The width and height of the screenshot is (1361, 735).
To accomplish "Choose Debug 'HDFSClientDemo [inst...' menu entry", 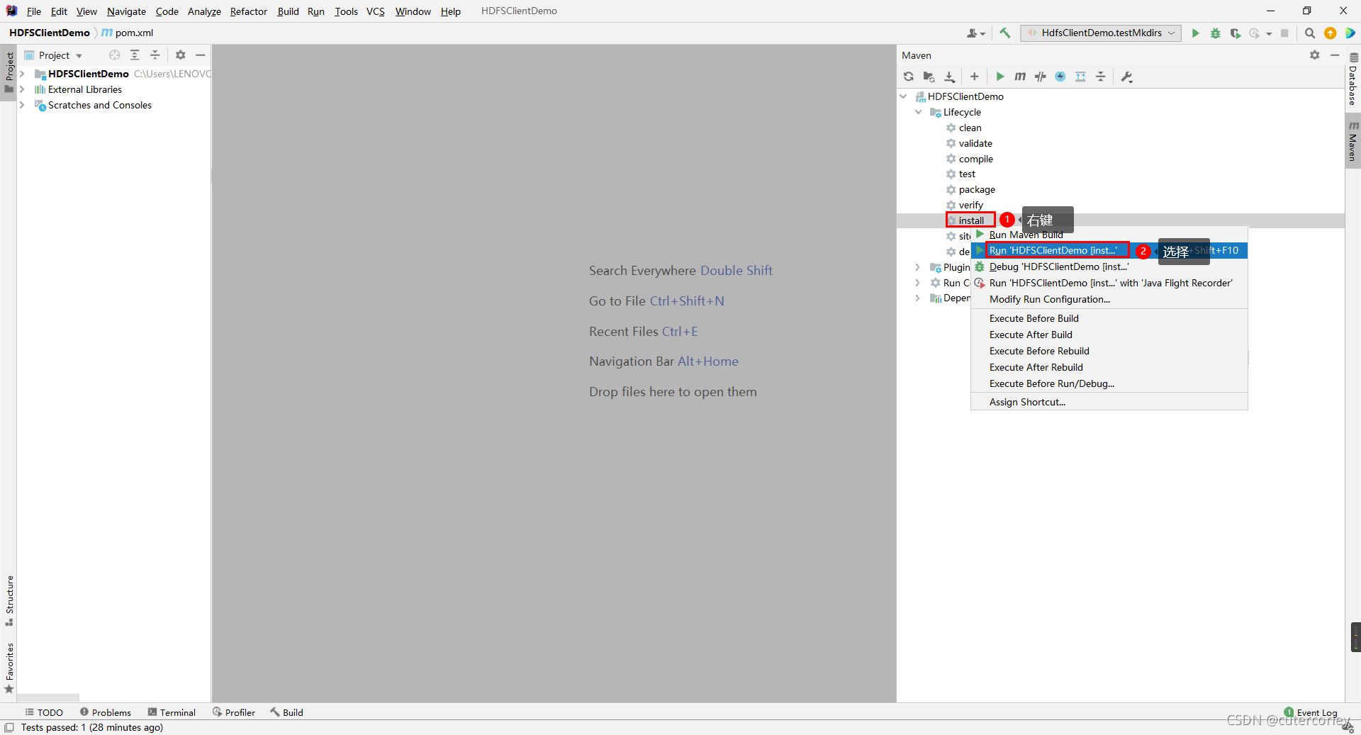I will [1109, 266].
